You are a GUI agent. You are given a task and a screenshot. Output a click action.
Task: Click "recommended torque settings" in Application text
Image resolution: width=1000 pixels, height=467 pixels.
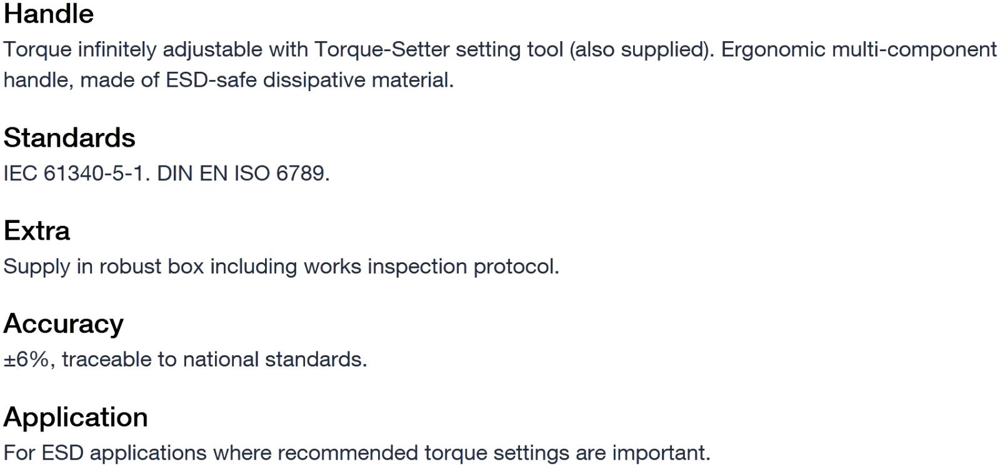click(423, 453)
